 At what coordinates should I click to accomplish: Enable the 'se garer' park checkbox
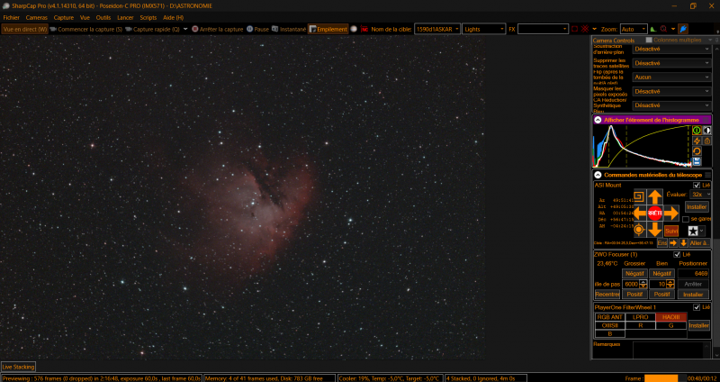click(686, 219)
